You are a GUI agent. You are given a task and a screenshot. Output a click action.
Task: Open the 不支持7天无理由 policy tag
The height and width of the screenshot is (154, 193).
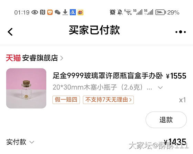pyautogui.click(x=108, y=100)
